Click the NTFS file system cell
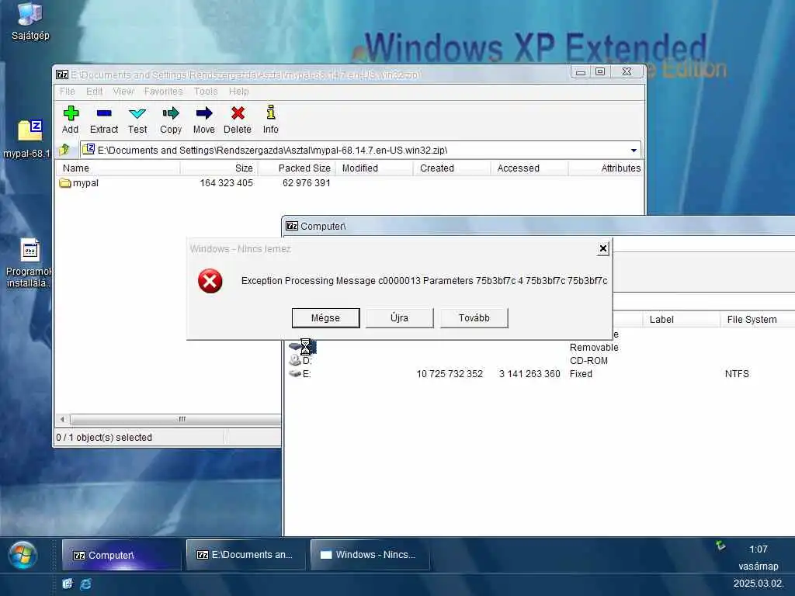Viewport: 795px width, 596px height. (737, 374)
